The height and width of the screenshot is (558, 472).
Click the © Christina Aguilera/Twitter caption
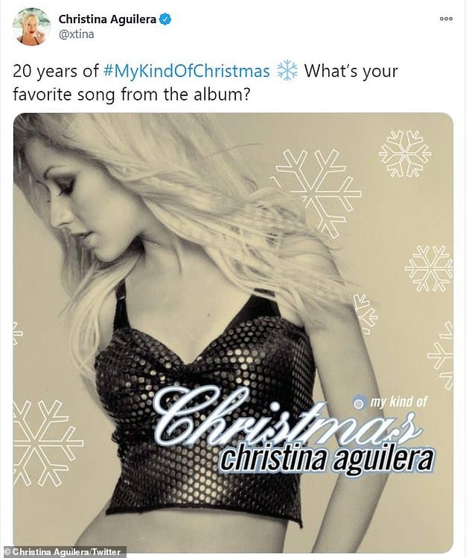point(63,552)
